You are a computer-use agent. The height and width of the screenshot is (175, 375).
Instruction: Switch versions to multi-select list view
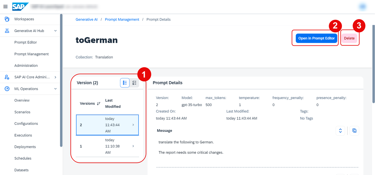134,83
